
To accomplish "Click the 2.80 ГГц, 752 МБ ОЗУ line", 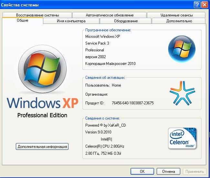I will point(103,153).
